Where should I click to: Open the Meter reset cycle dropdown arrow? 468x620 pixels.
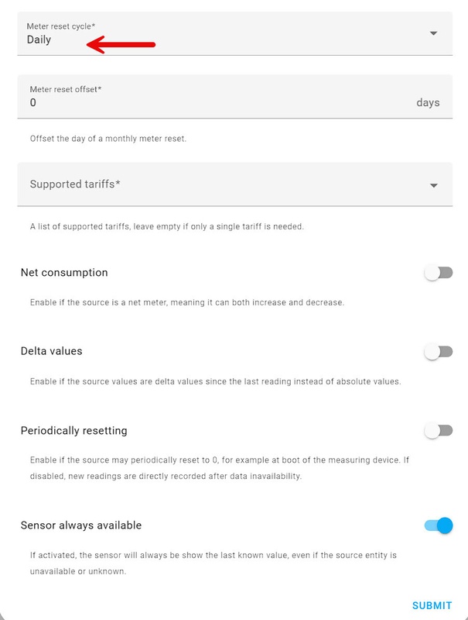pyautogui.click(x=433, y=33)
